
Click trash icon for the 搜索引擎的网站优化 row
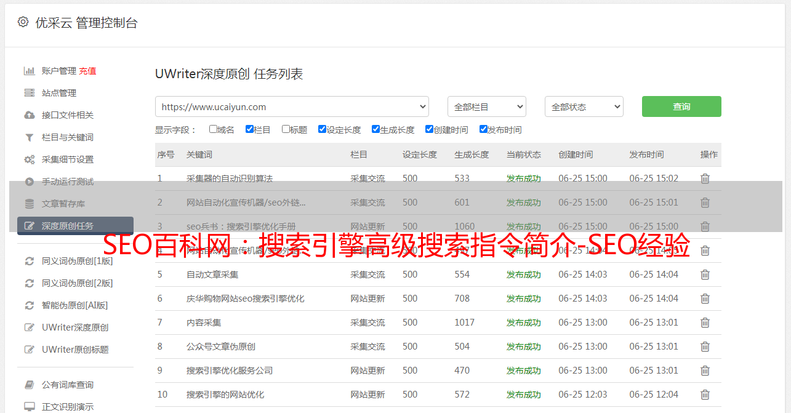tap(705, 395)
